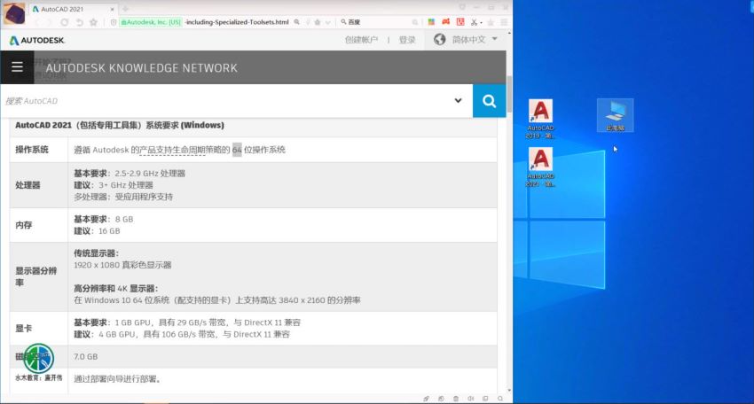754x404 pixels.
Task: Bookmark the page with star icon
Action: pyautogui.click(x=94, y=22)
